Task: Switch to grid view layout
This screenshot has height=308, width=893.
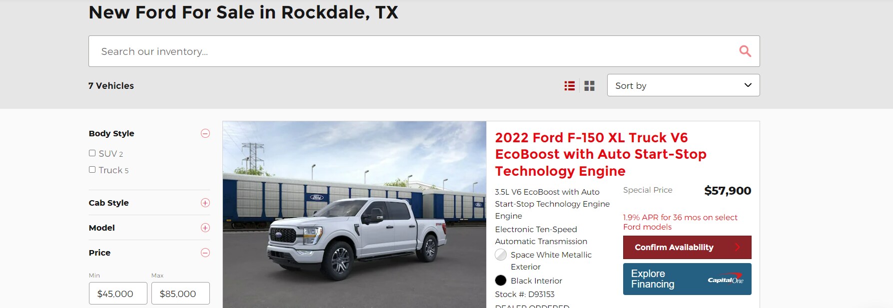Action: tap(590, 86)
